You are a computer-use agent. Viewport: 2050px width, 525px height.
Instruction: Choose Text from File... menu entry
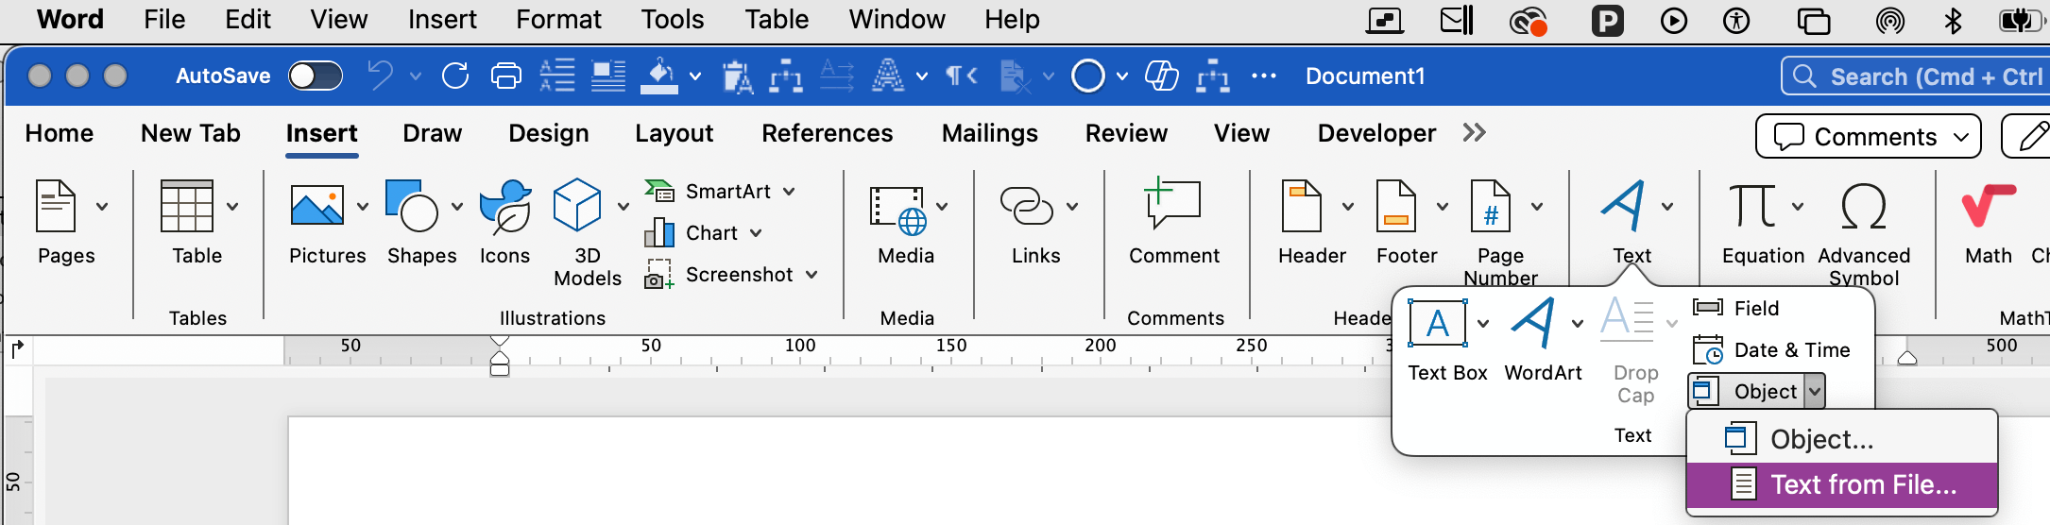coord(1842,484)
